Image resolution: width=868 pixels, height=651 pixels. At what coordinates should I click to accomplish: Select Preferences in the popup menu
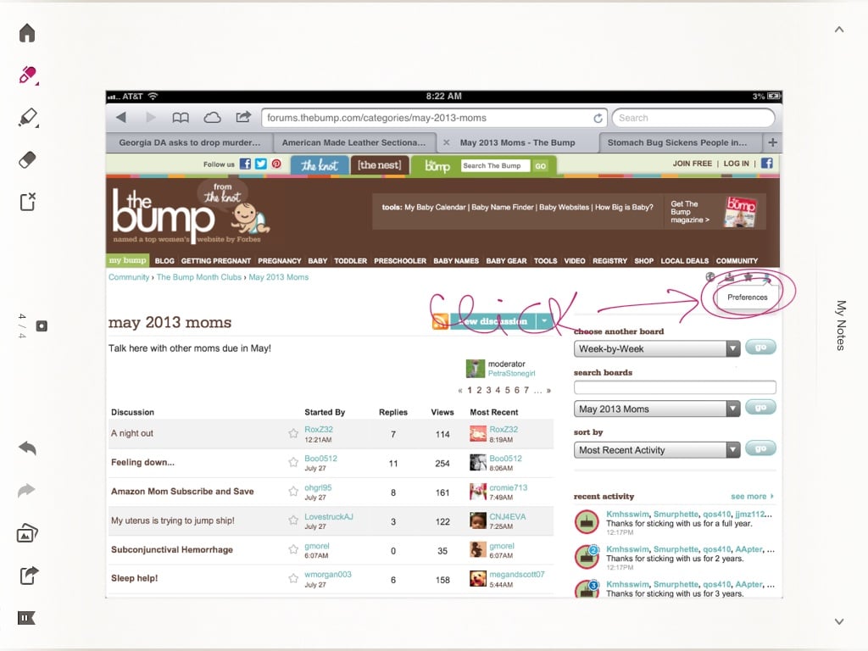(x=748, y=298)
